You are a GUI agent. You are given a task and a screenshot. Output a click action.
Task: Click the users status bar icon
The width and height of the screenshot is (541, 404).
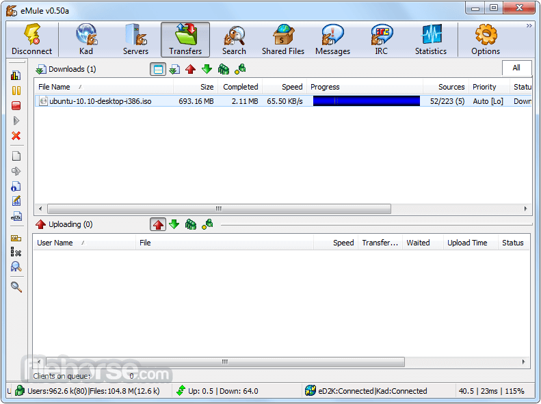20,390
